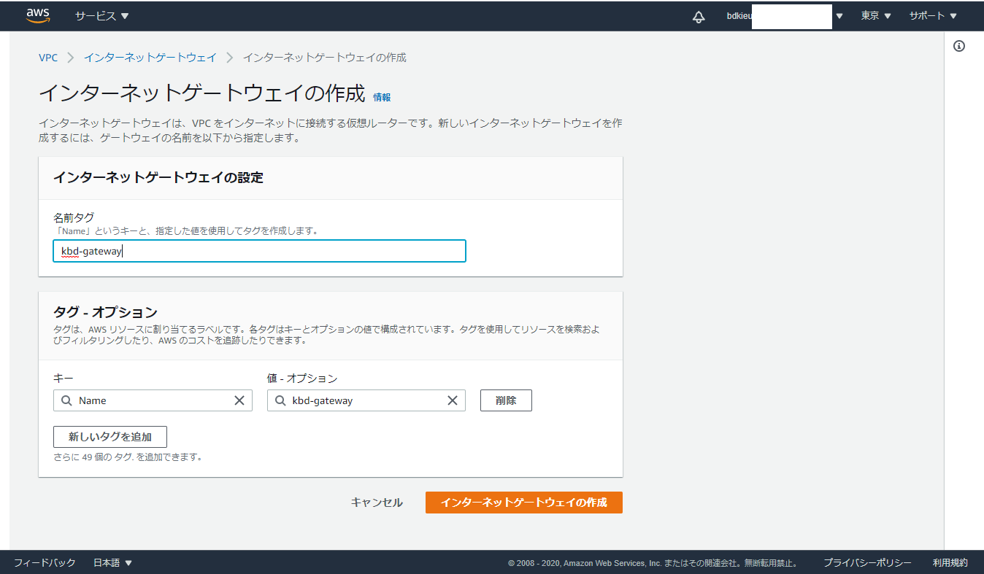
Task: Click the current breadcrumb インターネットゲートウェイの作成
Action: tap(324, 58)
